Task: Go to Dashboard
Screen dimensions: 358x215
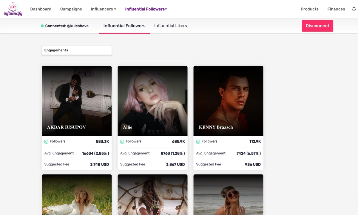Action: (x=41, y=9)
